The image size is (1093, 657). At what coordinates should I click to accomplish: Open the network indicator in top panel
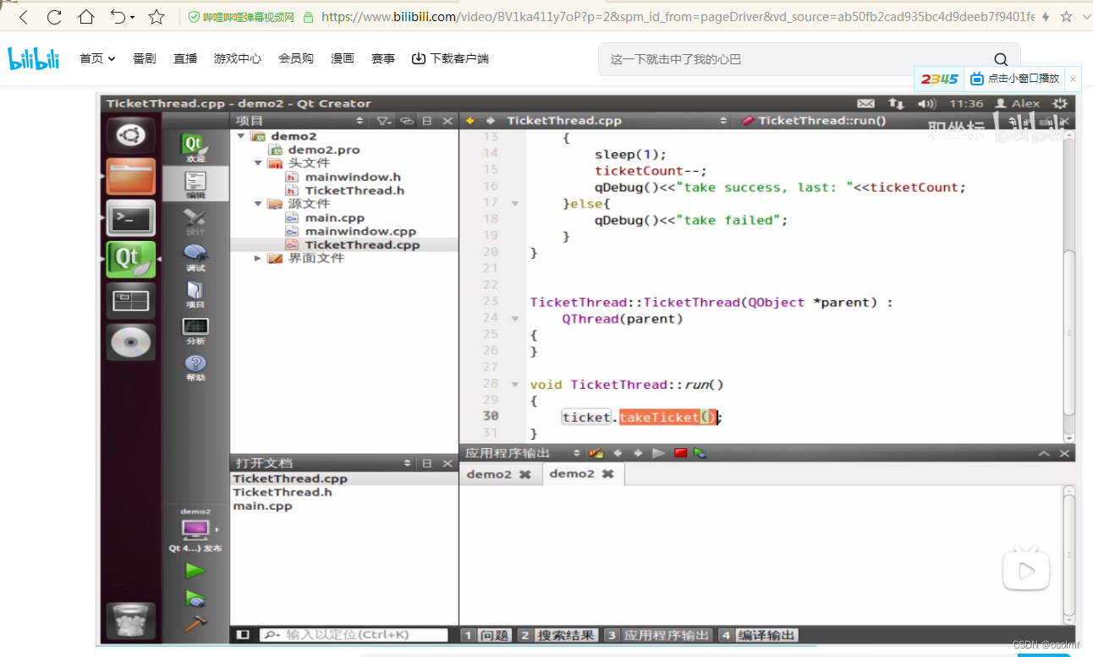(896, 103)
